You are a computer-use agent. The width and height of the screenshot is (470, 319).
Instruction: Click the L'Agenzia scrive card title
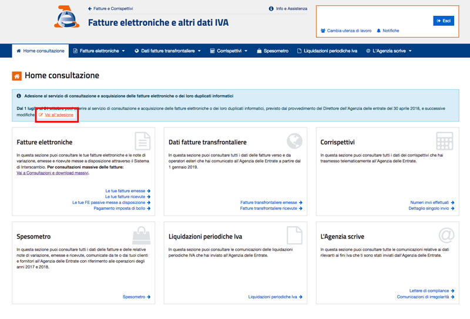point(343,237)
